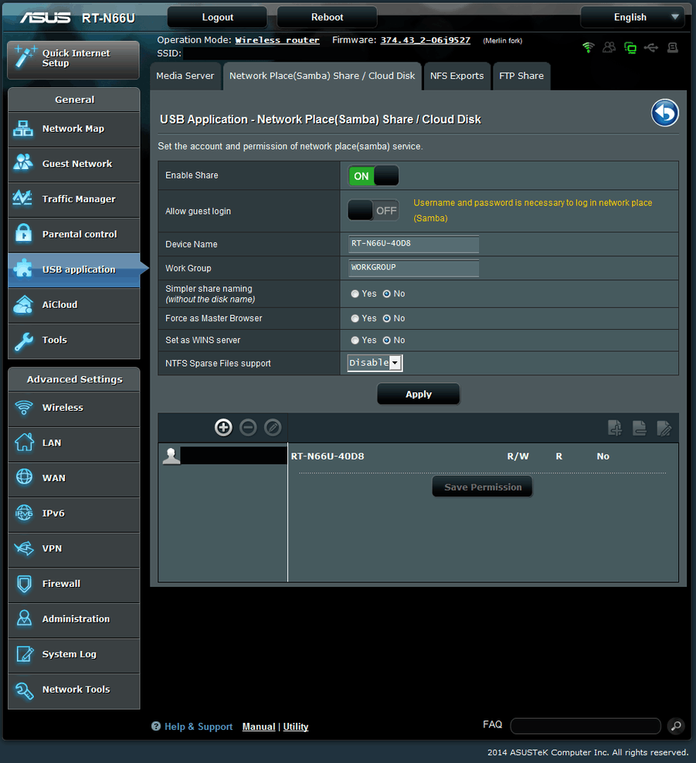This screenshot has height=763, width=696.
Task: Click the user avatar icon in account list
Action: pos(171,456)
